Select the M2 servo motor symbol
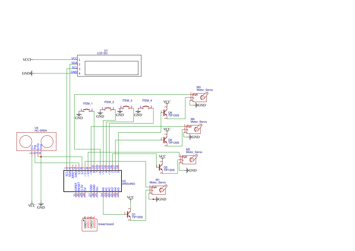The image size is (355, 251). point(190,159)
